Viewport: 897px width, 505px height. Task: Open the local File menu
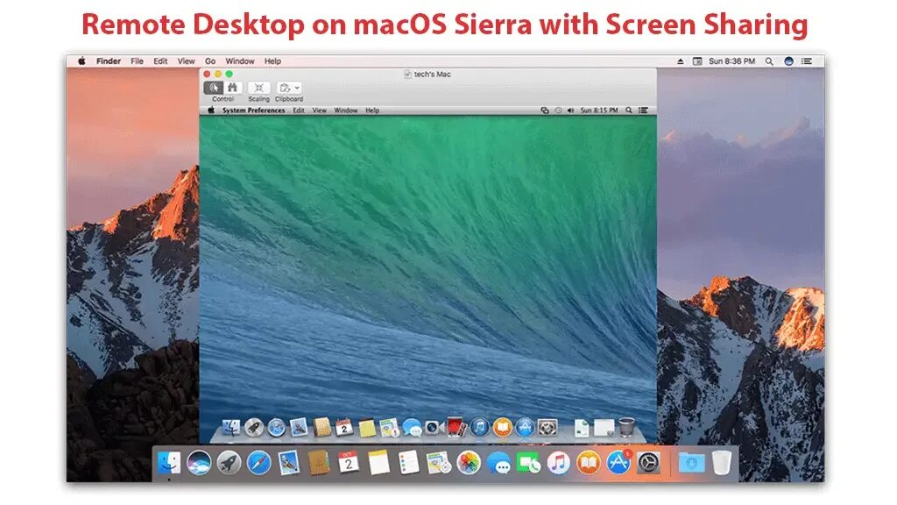(x=137, y=61)
